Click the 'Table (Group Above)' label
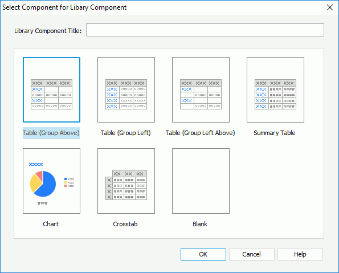 pos(51,133)
